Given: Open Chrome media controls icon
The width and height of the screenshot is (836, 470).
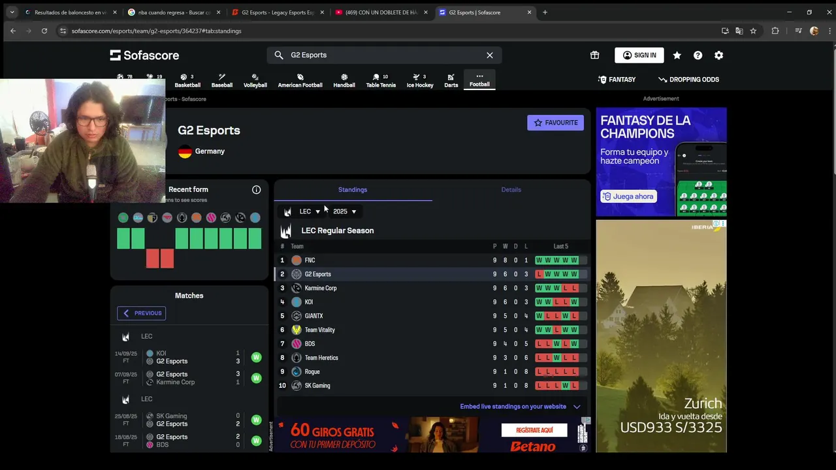Looking at the screenshot, I should [798, 31].
